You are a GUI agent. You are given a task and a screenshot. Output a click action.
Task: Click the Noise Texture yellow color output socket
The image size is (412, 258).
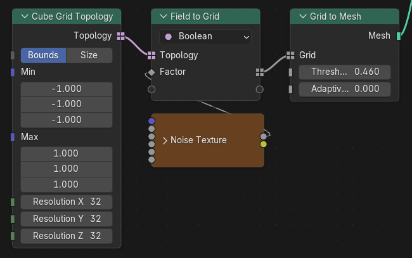263,145
